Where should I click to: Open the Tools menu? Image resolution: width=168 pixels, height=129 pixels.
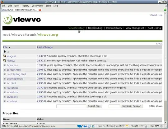(49, 6)
